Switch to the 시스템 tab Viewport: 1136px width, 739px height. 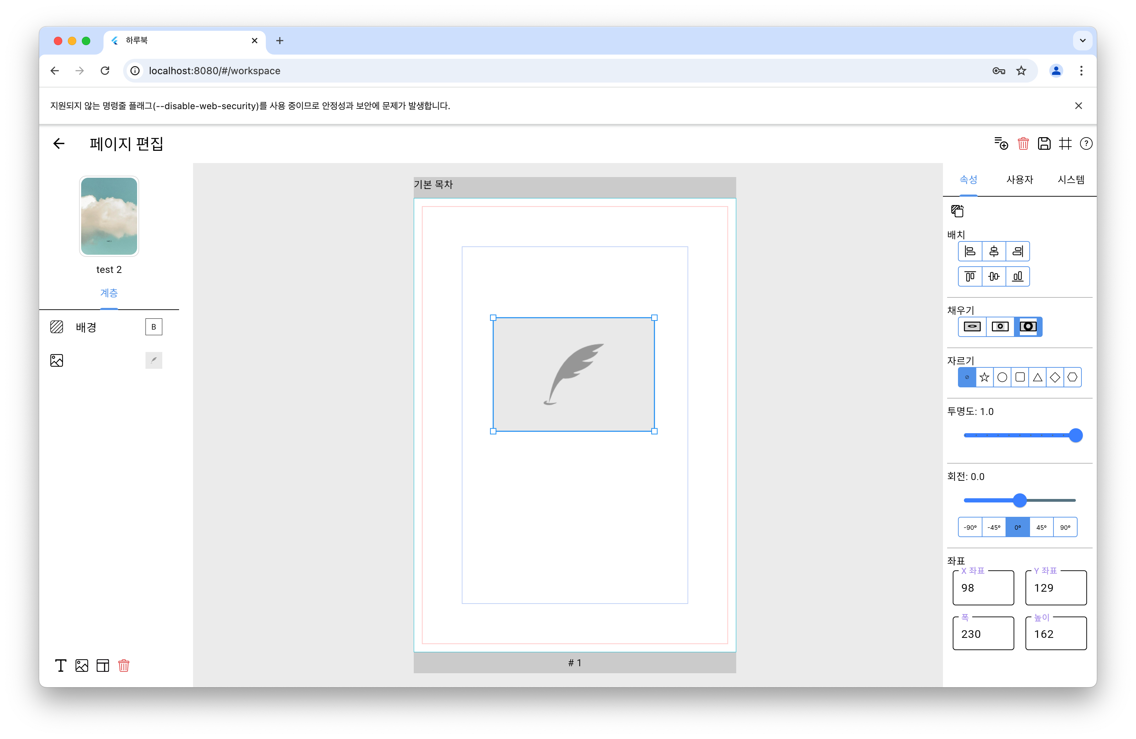point(1071,180)
